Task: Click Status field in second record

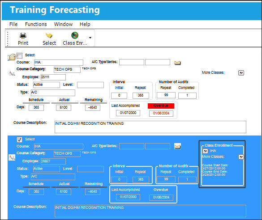Action: (x=47, y=169)
